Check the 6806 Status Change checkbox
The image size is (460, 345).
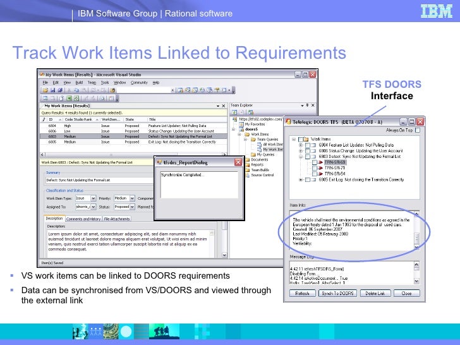tap(308, 151)
